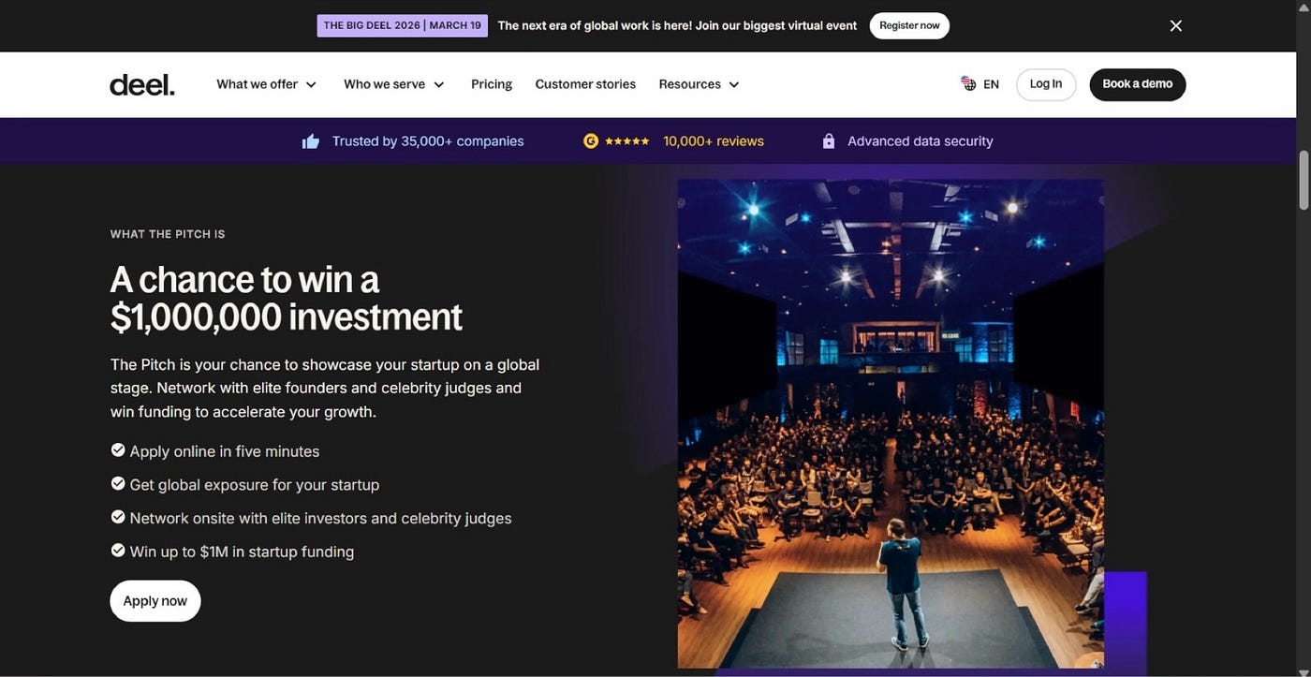Viewport: 1311px width, 677px height.
Task: Expand the Resources dropdown chevron
Action: pos(734,84)
